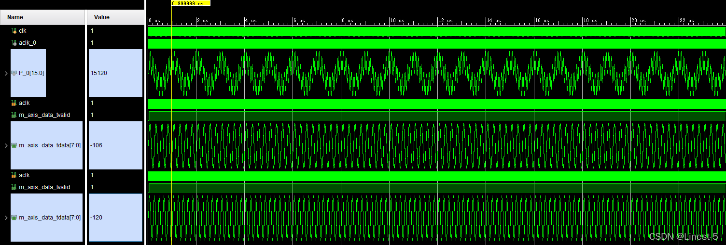The image size is (726, 245).
Task: Click the 0 us ruler mark
Action: (154, 21)
